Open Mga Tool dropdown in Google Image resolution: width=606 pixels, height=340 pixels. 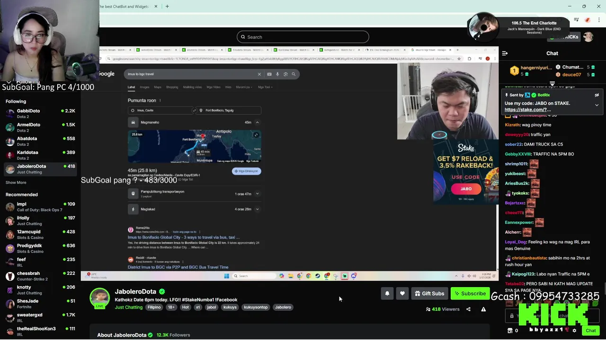(x=264, y=87)
